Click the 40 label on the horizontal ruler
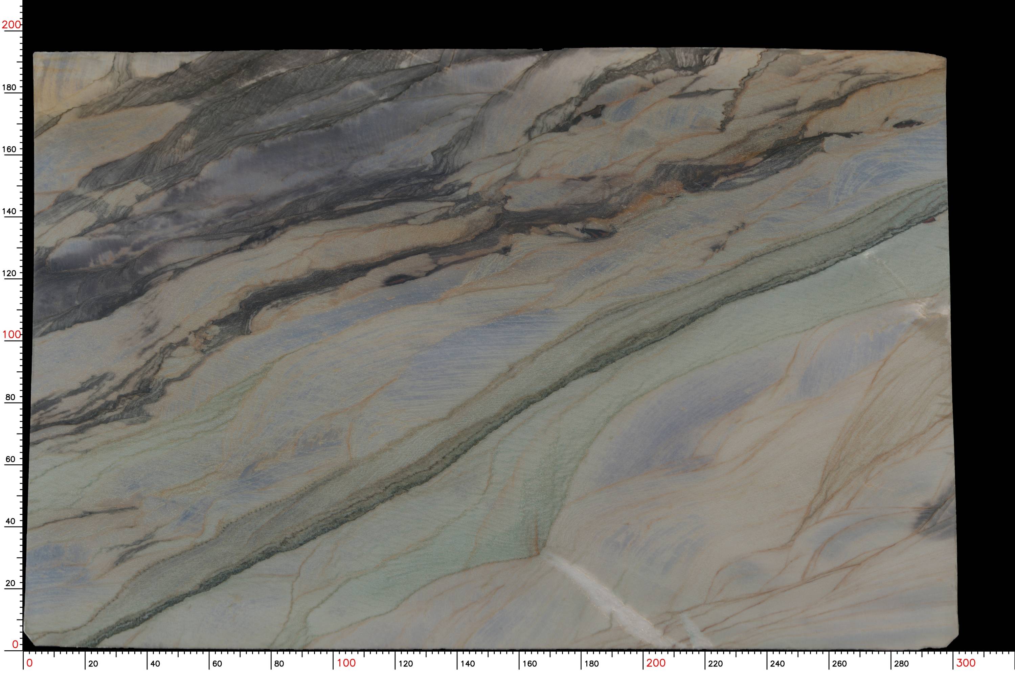 tap(155, 664)
